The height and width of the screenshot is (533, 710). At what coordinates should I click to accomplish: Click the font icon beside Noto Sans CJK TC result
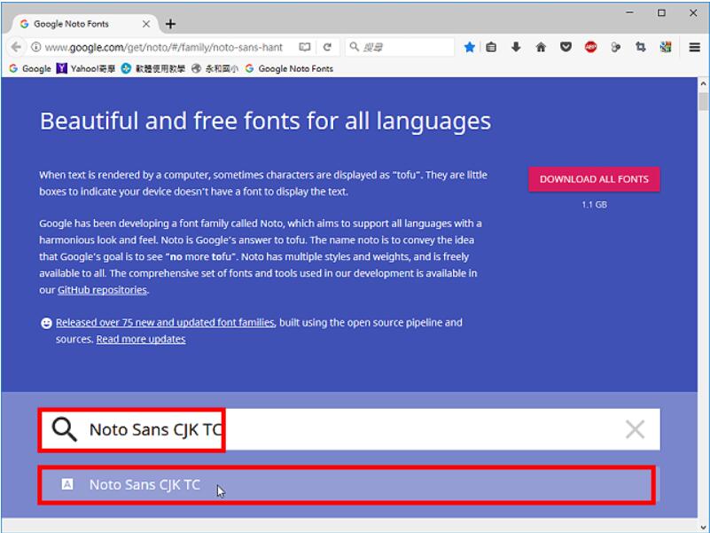click(x=67, y=484)
